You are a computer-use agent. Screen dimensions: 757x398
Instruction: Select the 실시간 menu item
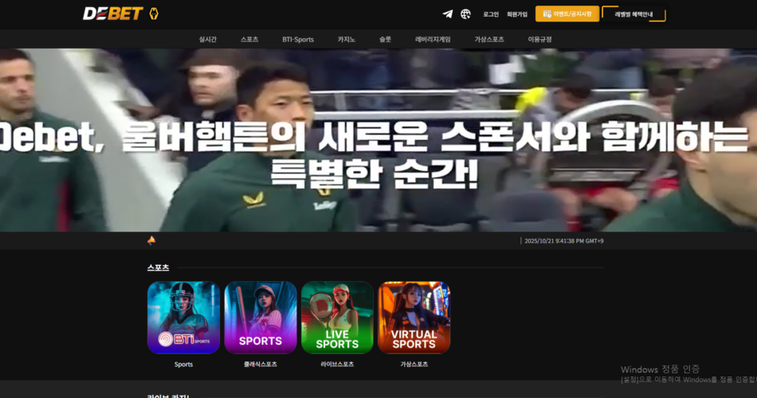point(207,39)
